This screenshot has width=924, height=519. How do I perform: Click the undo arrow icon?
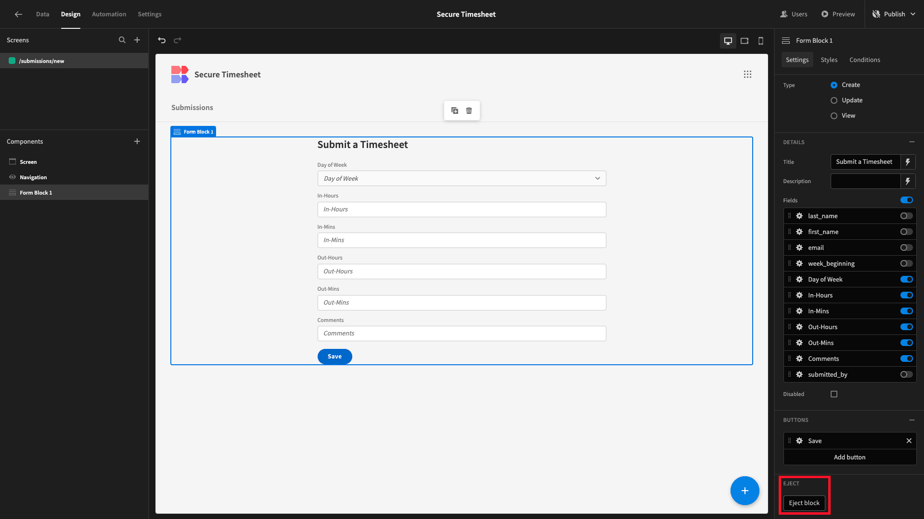click(162, 40)
